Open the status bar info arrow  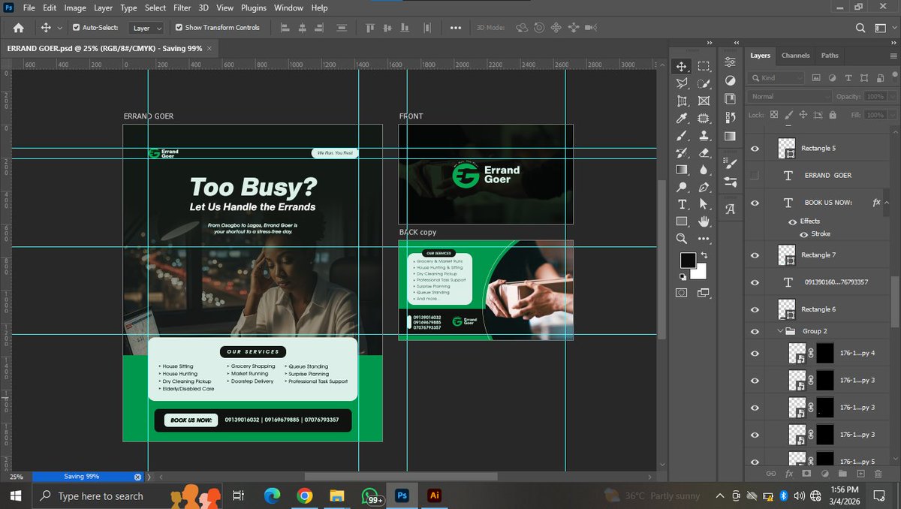tap(149, 477)
